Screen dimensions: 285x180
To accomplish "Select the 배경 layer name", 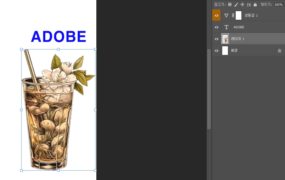I will [x=234, y=51].
